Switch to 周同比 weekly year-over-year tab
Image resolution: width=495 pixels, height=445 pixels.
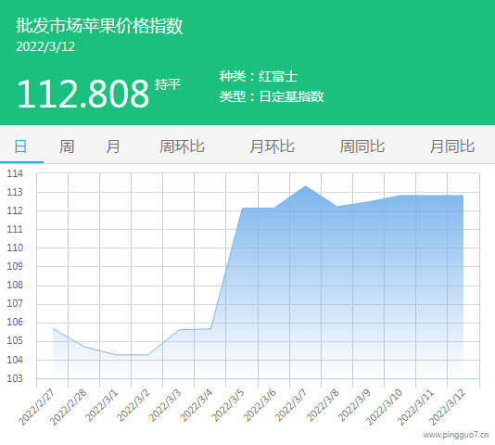(x=362, y=146)
